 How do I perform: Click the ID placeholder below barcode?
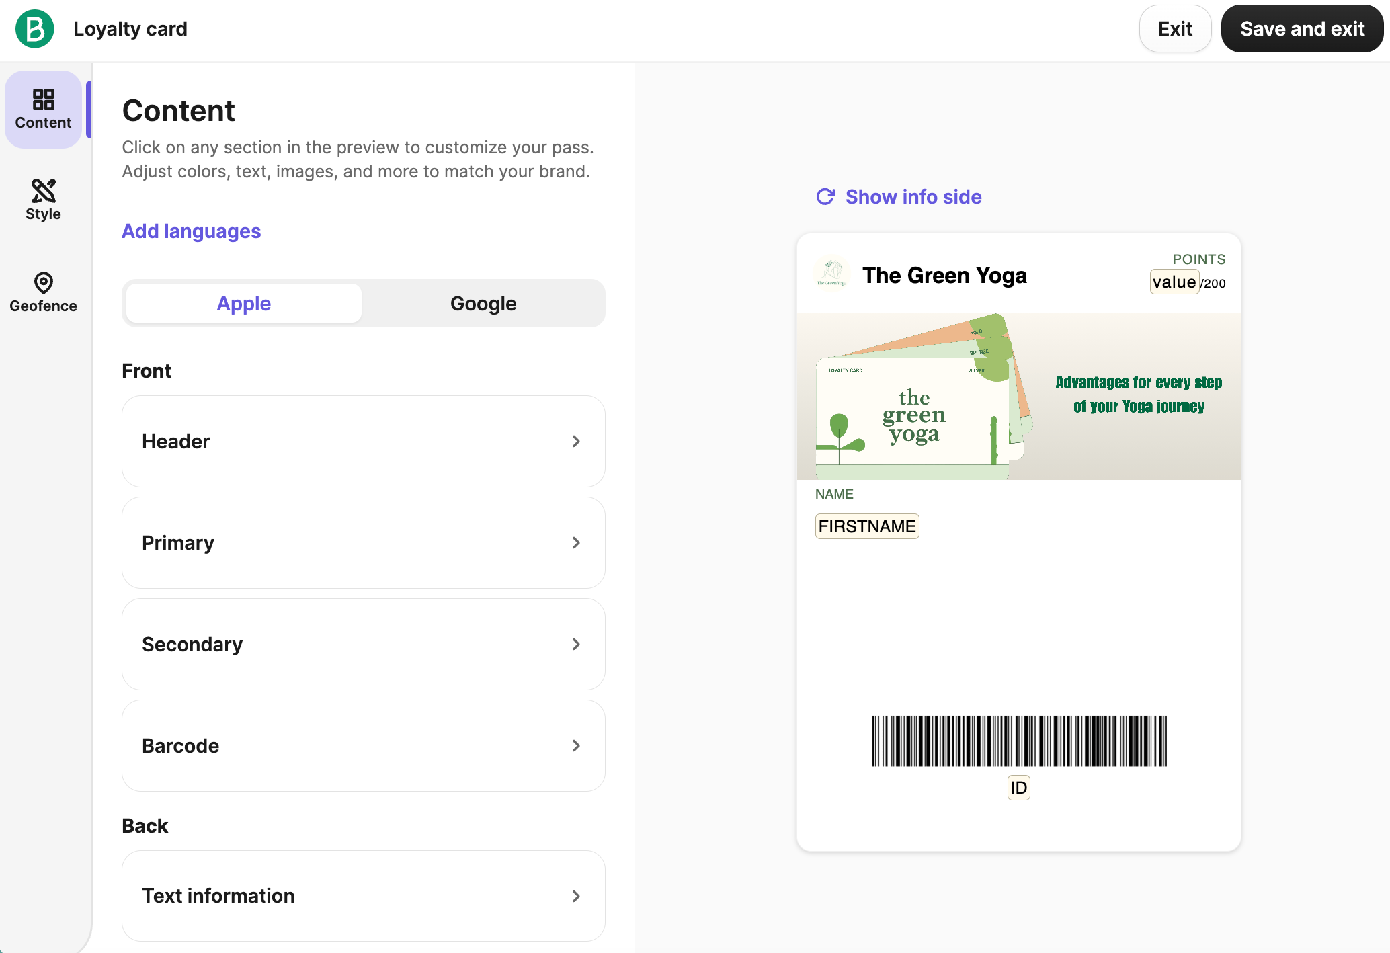click(1019, 788)
